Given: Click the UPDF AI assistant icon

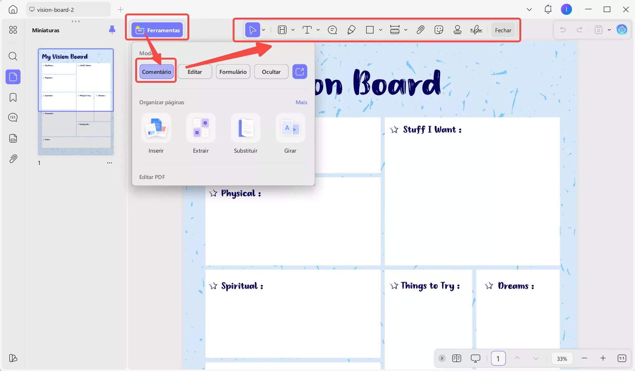Looking at the screenshot, I should (622, 30).
